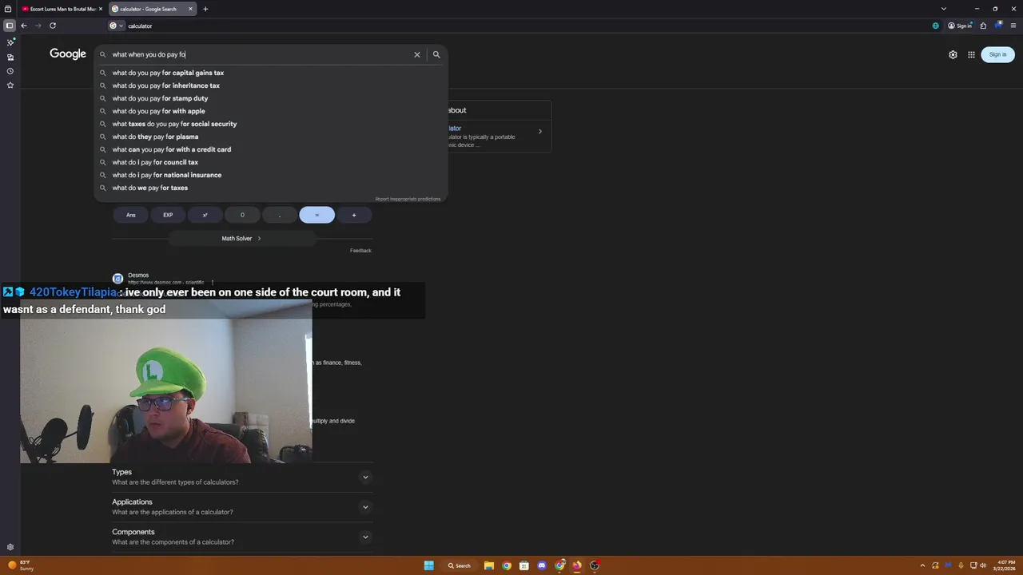
Task: Click the blue extension icon beside menu
Action: [x=998, y=26]
